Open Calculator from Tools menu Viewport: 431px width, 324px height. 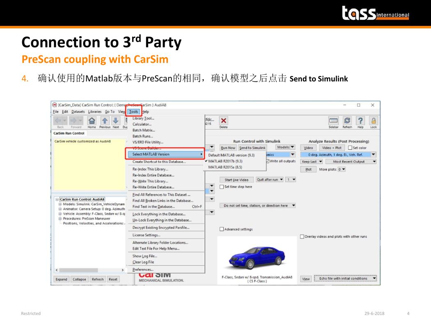pyautogui.click(x=142, y=124)
